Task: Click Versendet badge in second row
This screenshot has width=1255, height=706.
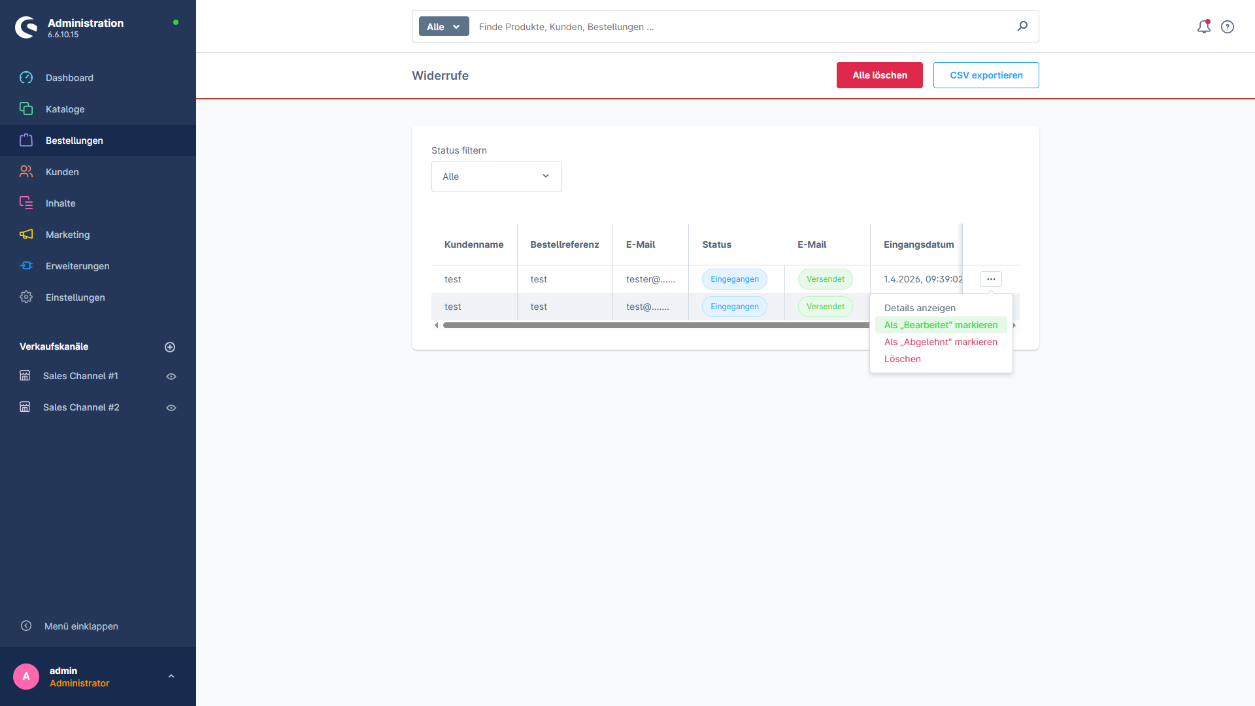Action: point(826,307)
